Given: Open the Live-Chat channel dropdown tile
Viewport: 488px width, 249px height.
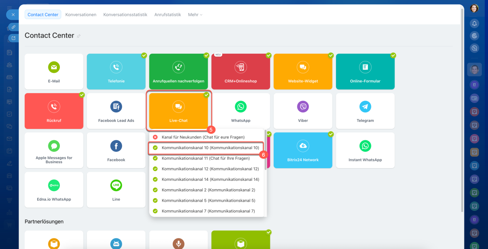Looking at the screenshot, I should click(x=178, y=111).
